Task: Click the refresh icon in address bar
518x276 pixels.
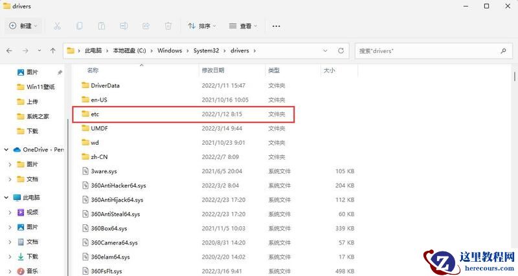Action: (x=341, y=51)
